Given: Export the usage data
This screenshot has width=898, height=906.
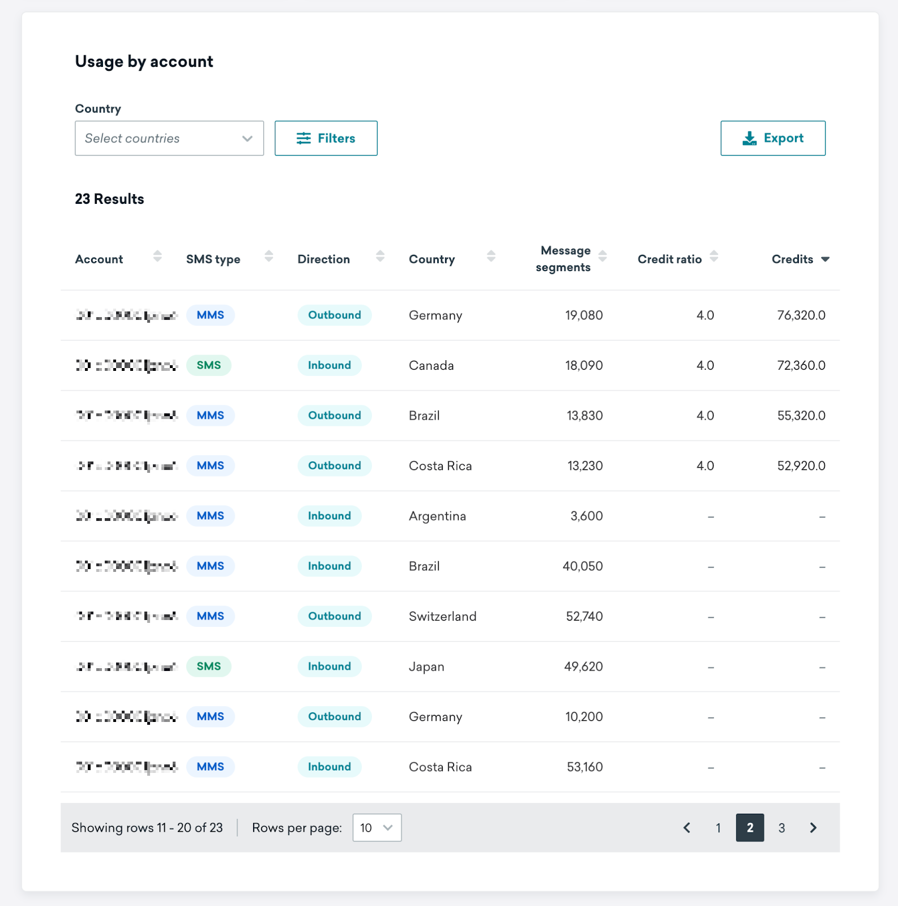Looking at the screenshot, I should click(x=773, y=138).
